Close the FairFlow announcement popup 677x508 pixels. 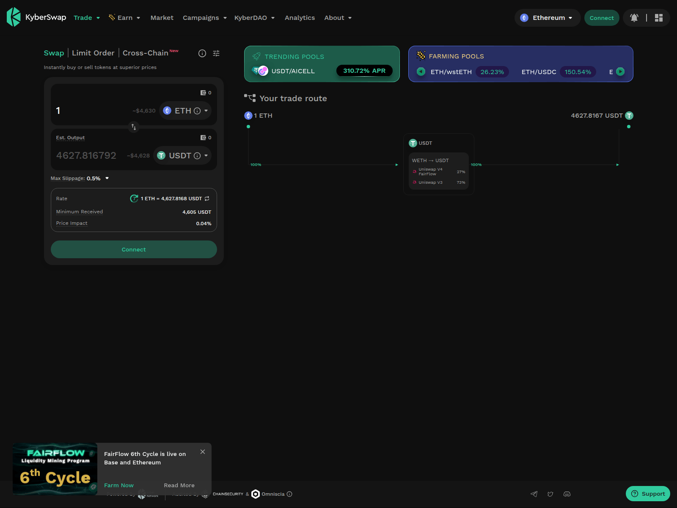(203, 452)
